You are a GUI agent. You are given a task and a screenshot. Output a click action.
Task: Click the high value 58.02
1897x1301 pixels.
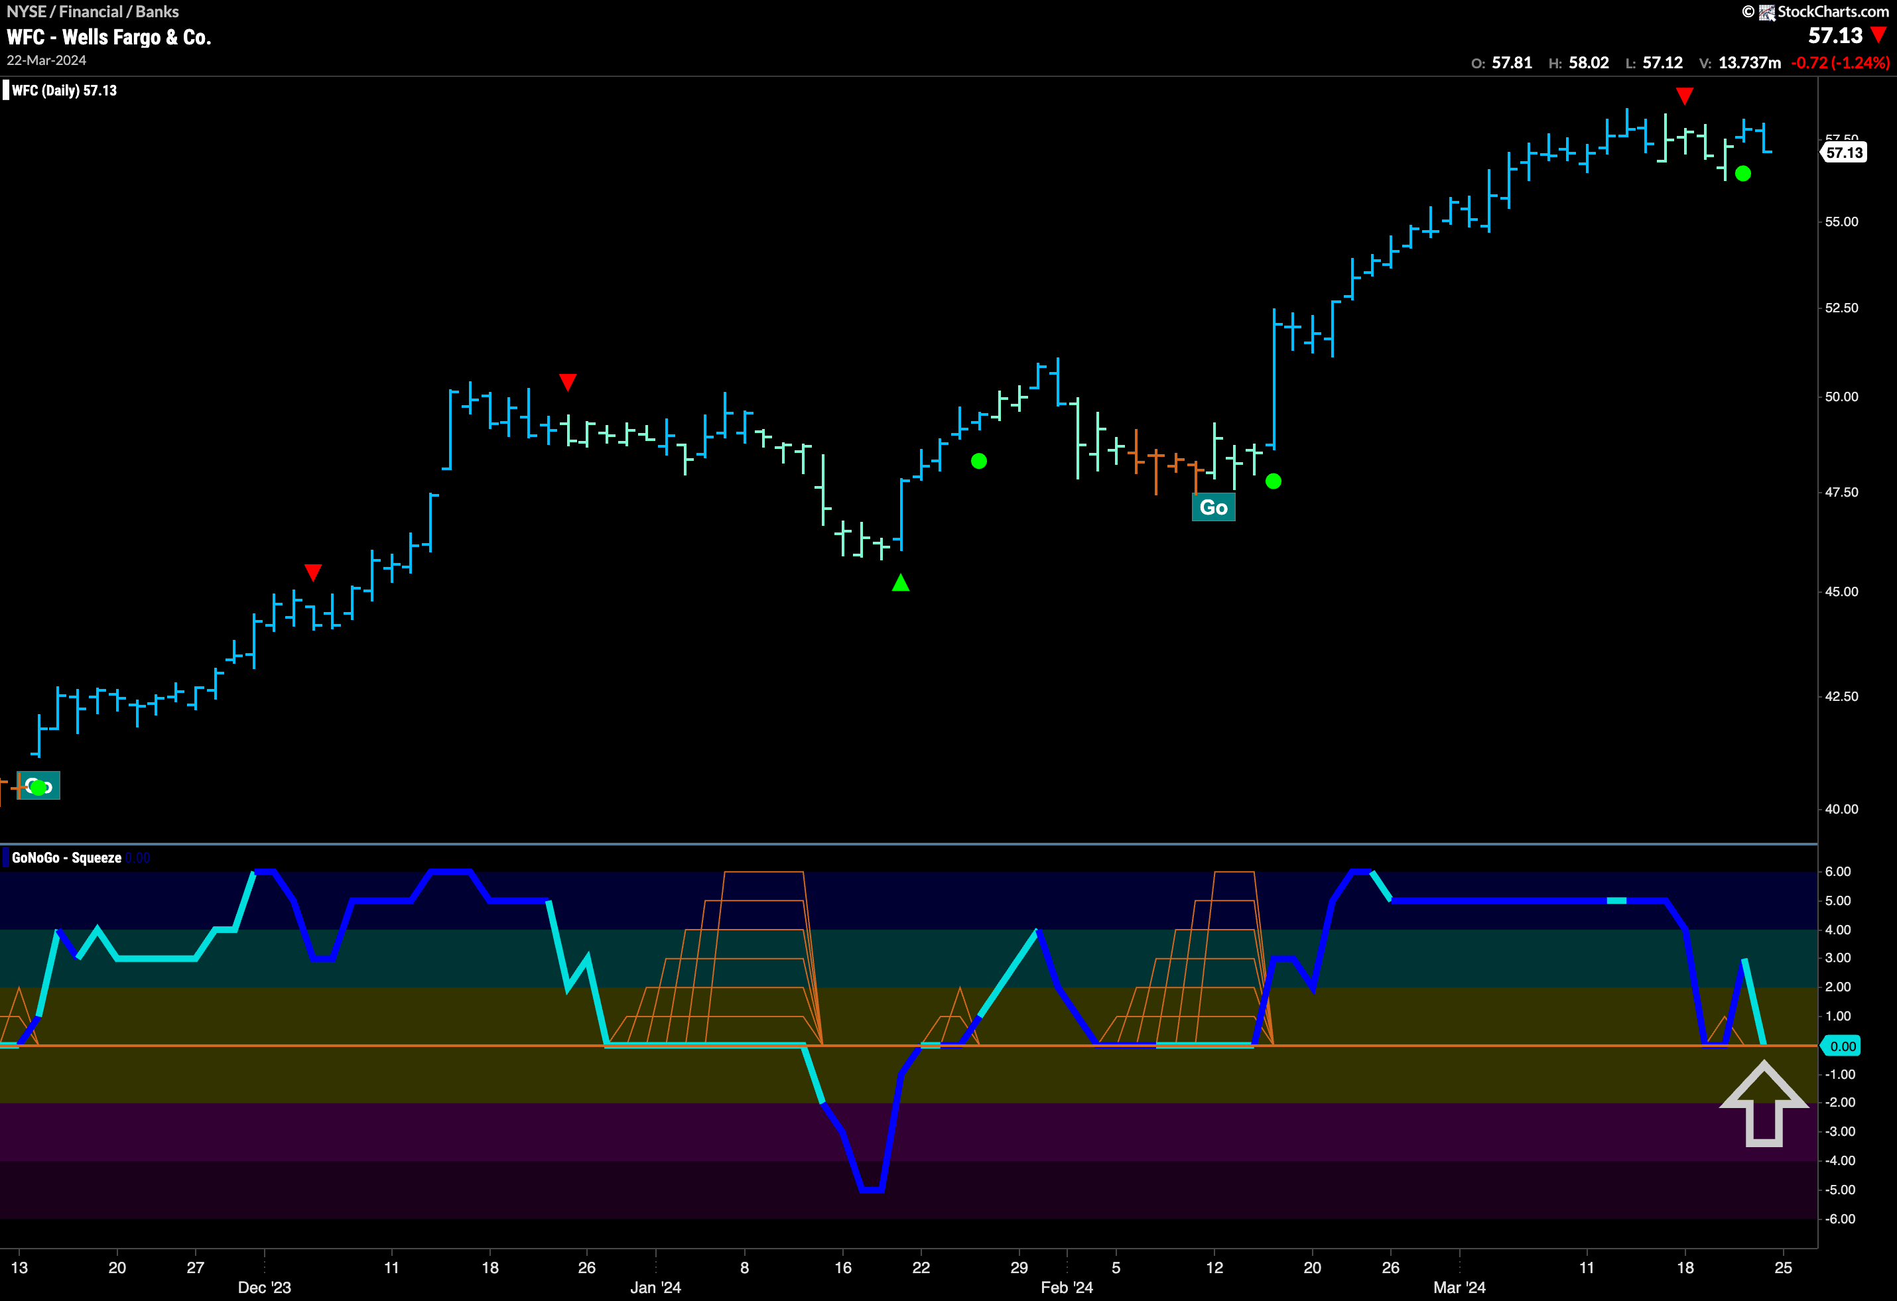pyautogui.click(x=1589, y=63)
